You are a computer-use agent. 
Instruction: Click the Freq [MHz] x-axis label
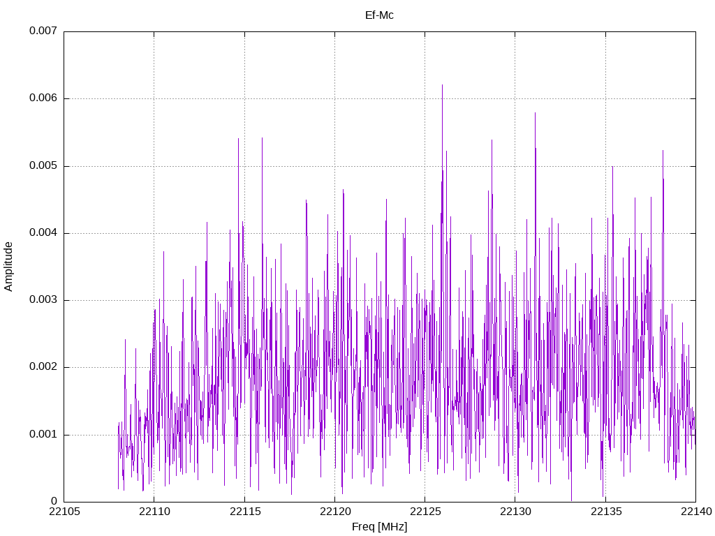click(x=379, y=527)
